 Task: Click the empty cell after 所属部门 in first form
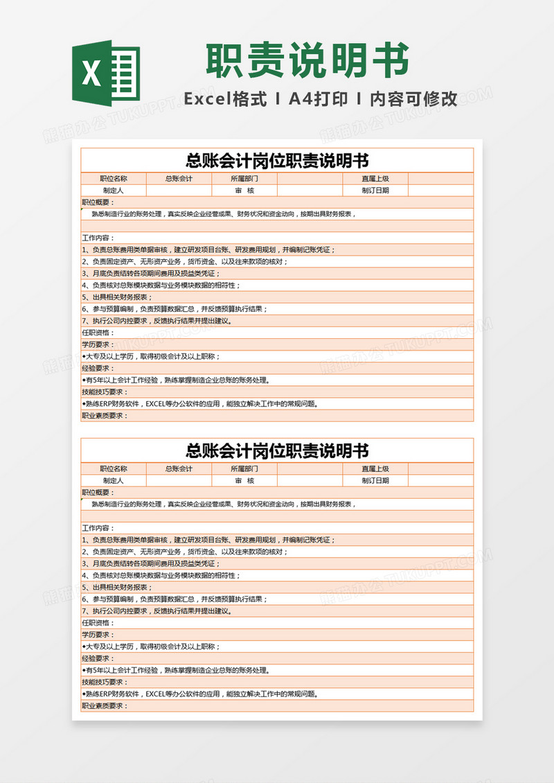pyautogui.click(x=310, y=179)
